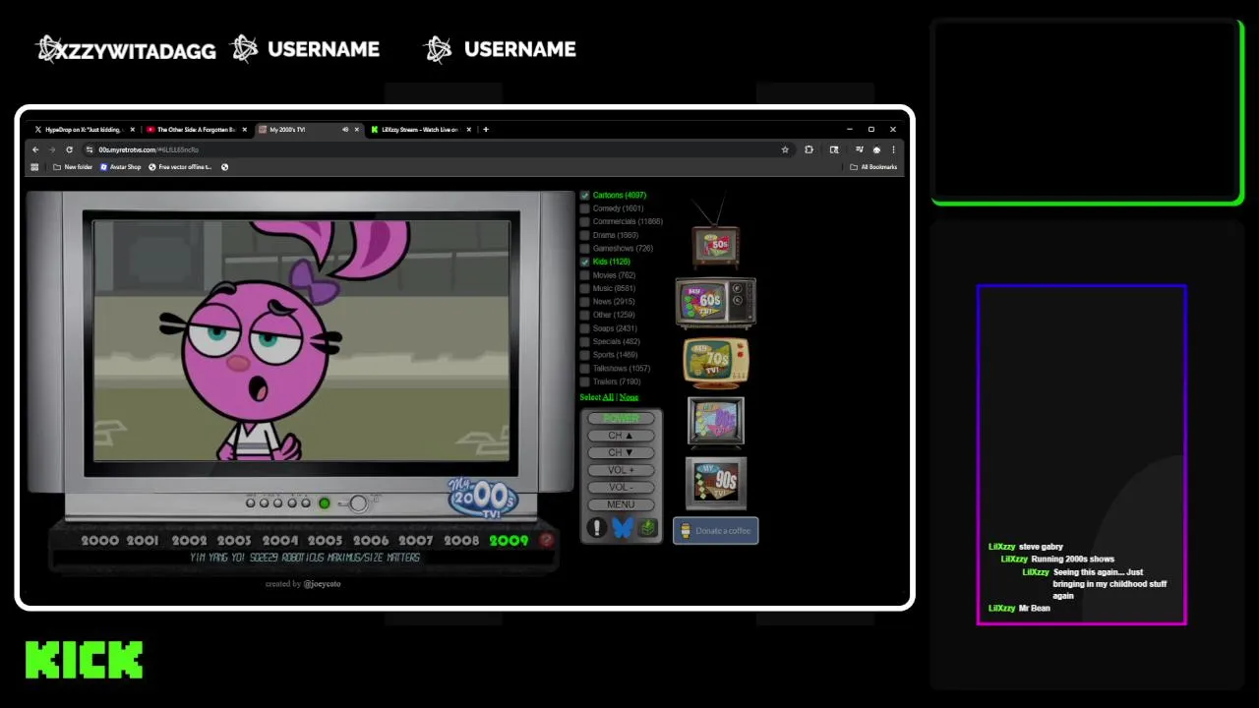This screenshot has height=708, width=1259.
Task: Check the Drama category checkbox
Action: (x=584, y=235)
